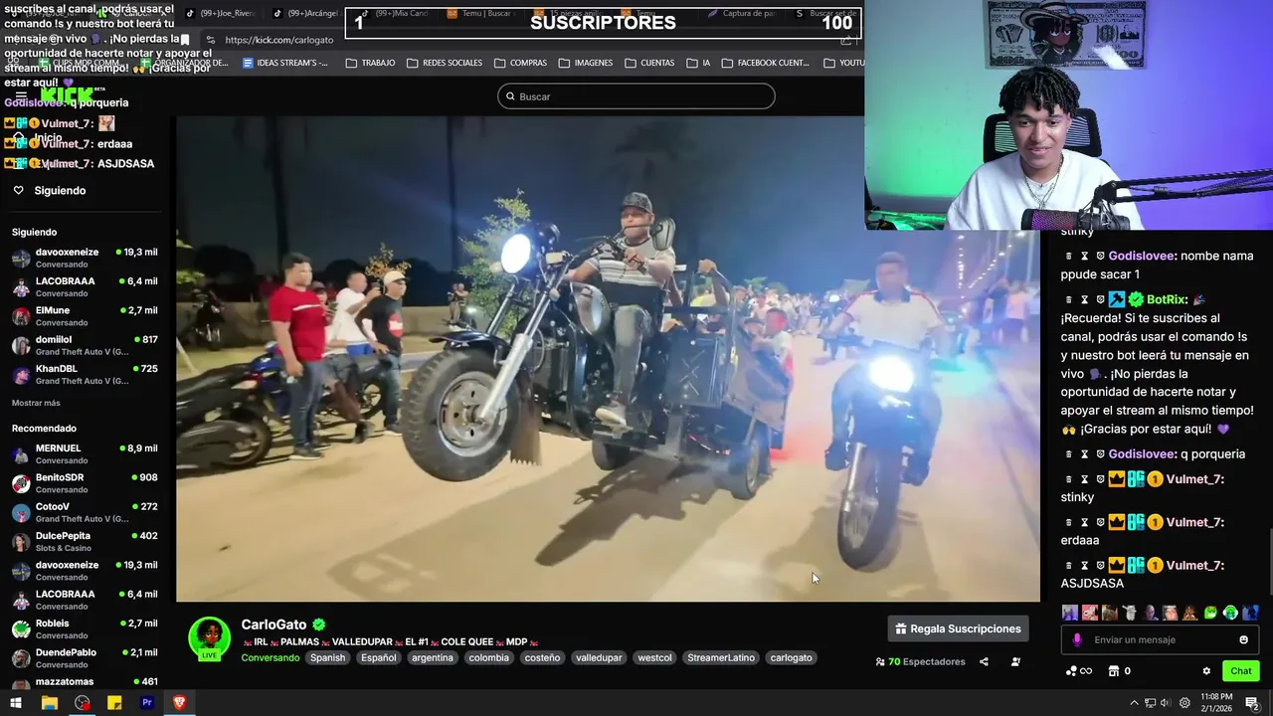Open the CUENTAS bookmarks folder
Viewport: 1273px width, 716px height.
click(x=649, y=63)
